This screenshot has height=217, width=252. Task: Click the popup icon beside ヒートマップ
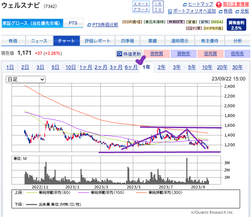(185, 5)
